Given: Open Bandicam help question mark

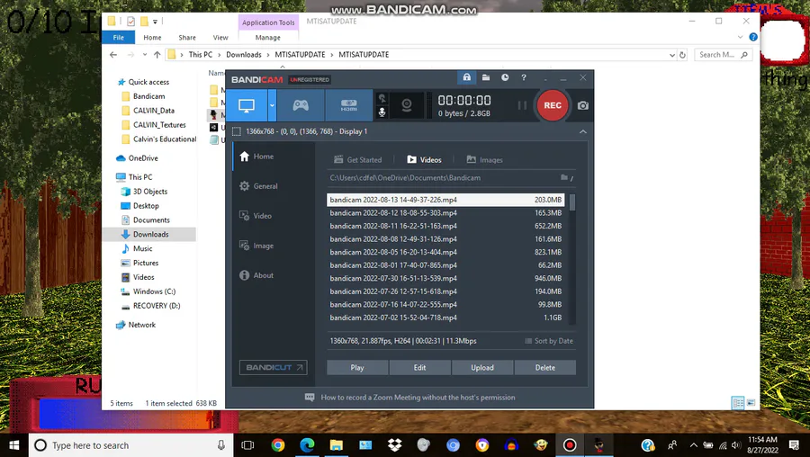Looking at the screenshot, I should click(x=524, y=77).
